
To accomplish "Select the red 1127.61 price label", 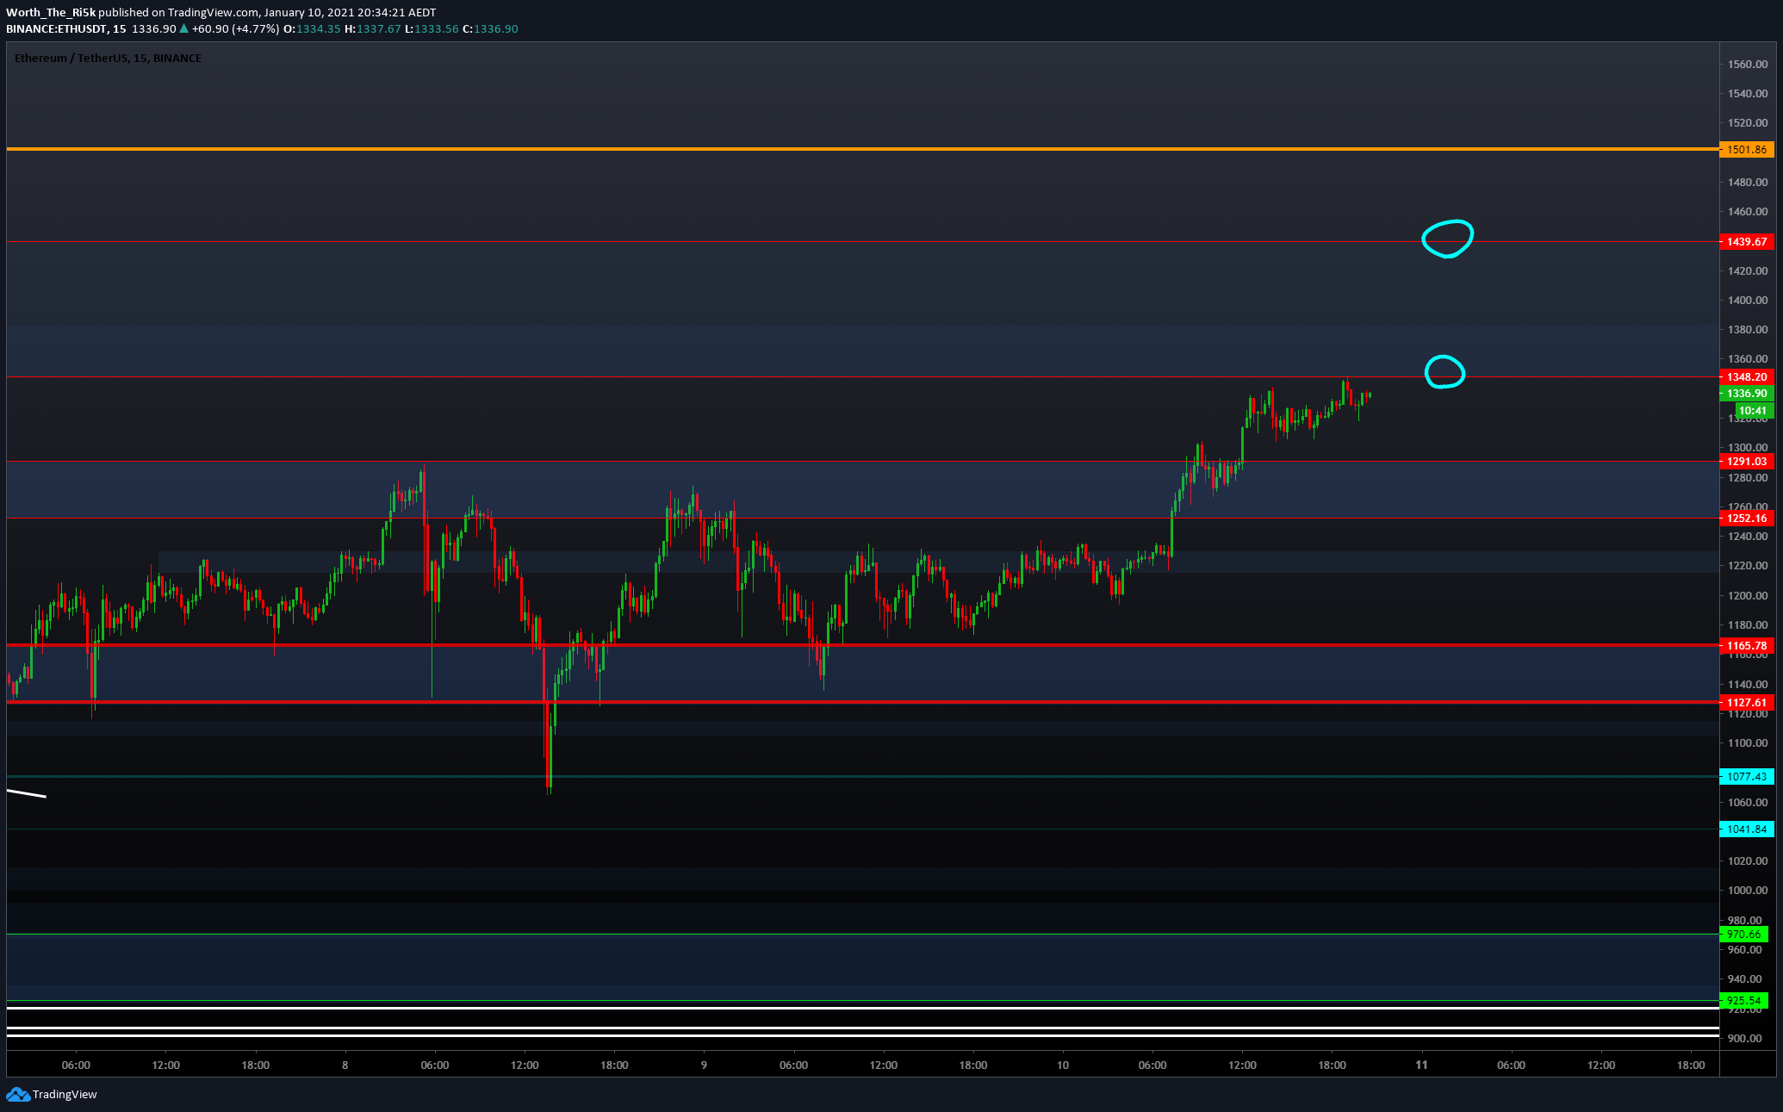I will point(1746,702).
